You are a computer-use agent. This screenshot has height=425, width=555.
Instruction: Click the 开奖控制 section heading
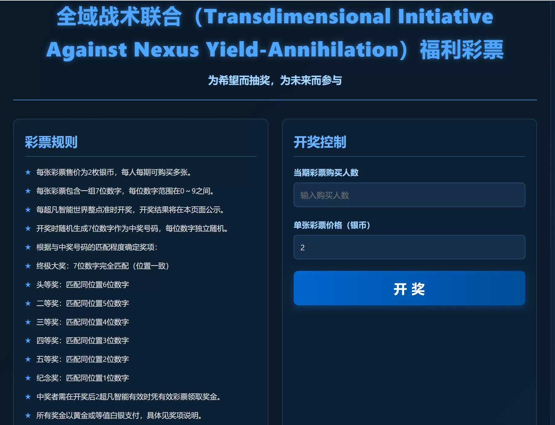[320, 142]
